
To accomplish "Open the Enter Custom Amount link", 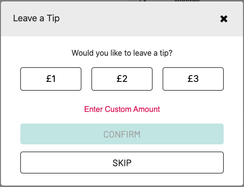I will coord(122,109).
